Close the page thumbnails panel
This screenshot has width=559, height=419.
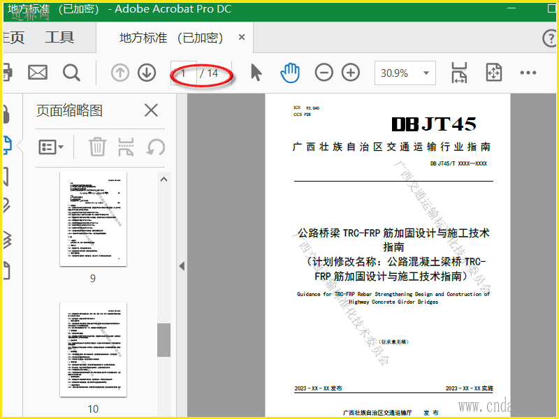tap(151, 110)
